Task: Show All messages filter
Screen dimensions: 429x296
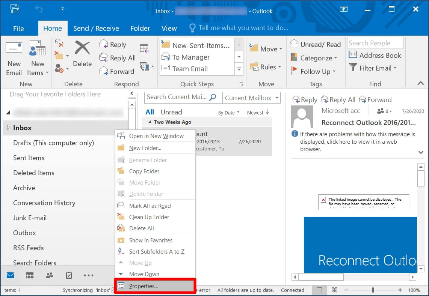Action: tap(150, 112)
